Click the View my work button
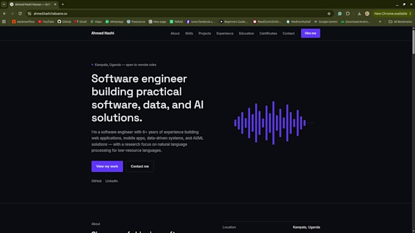Image resolution: width=415 pixels, height=233 pixels. [x=107, y=166]
